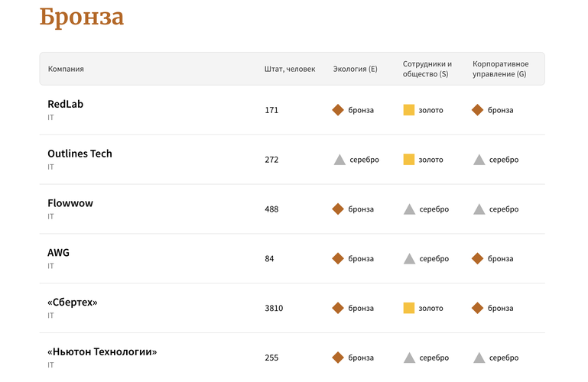
Task: Click Flowwow's silver triangle Governance icon
Action: 479,209
